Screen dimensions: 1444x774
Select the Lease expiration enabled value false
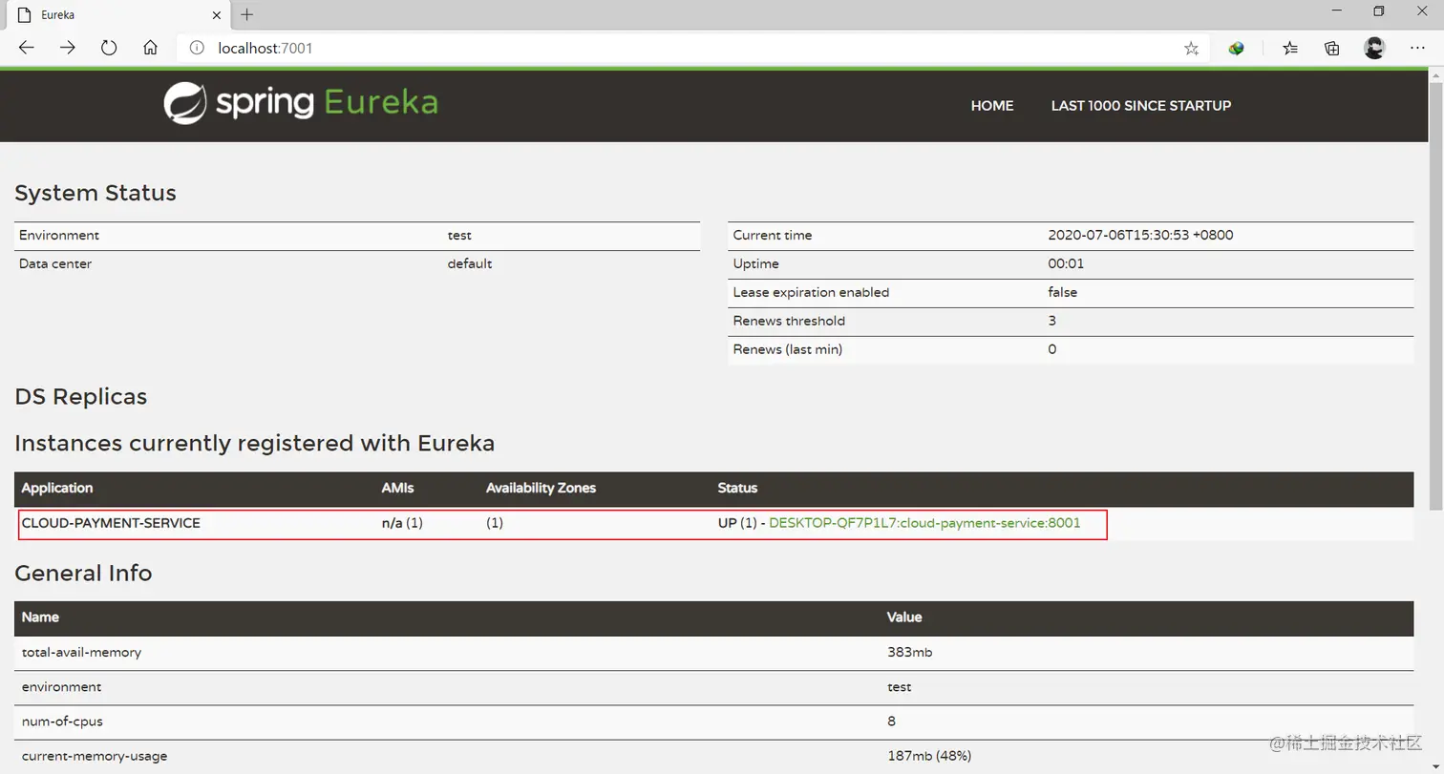point(1062,292)
